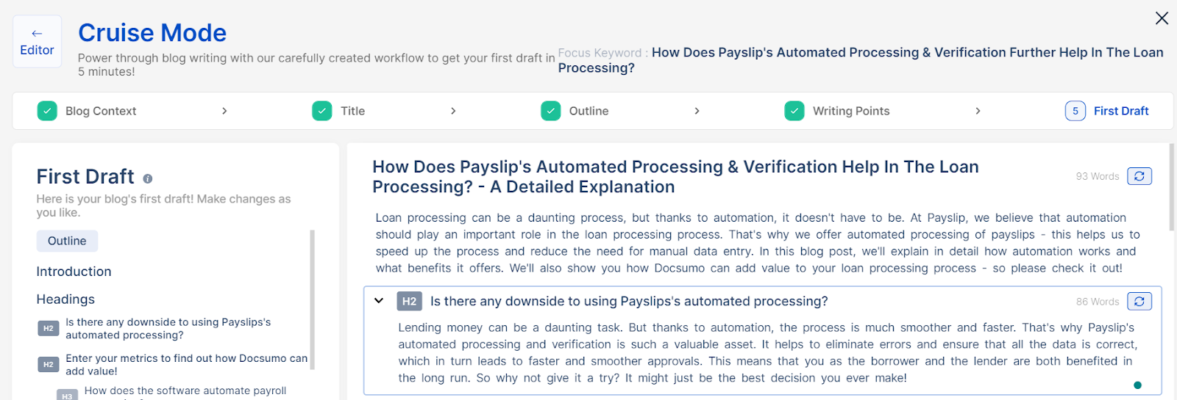1177x400 pixels.
Task: Click the Blog Context green checkmark
Action: [47, 111]
